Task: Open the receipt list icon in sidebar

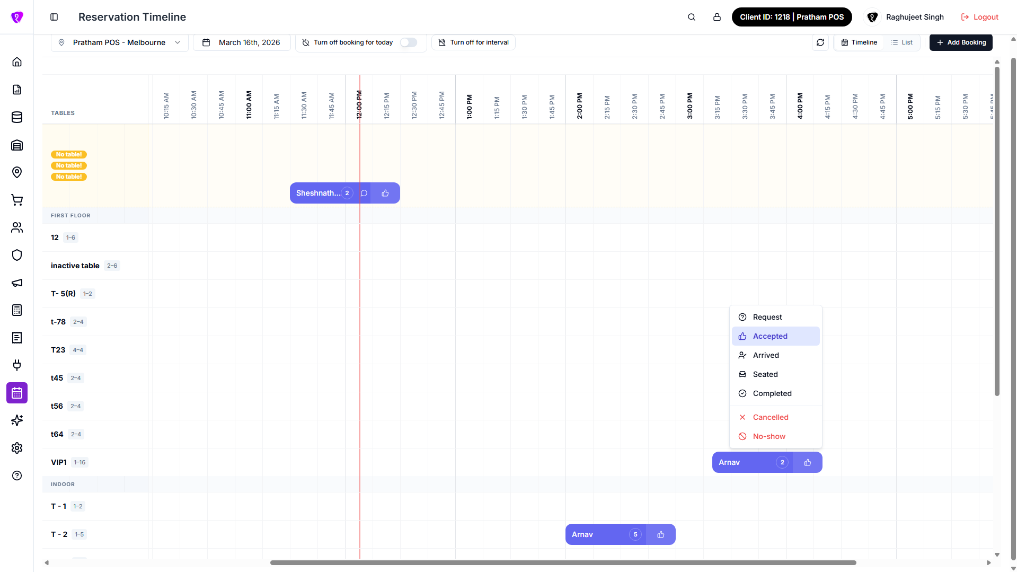Action: click(17, 338)
